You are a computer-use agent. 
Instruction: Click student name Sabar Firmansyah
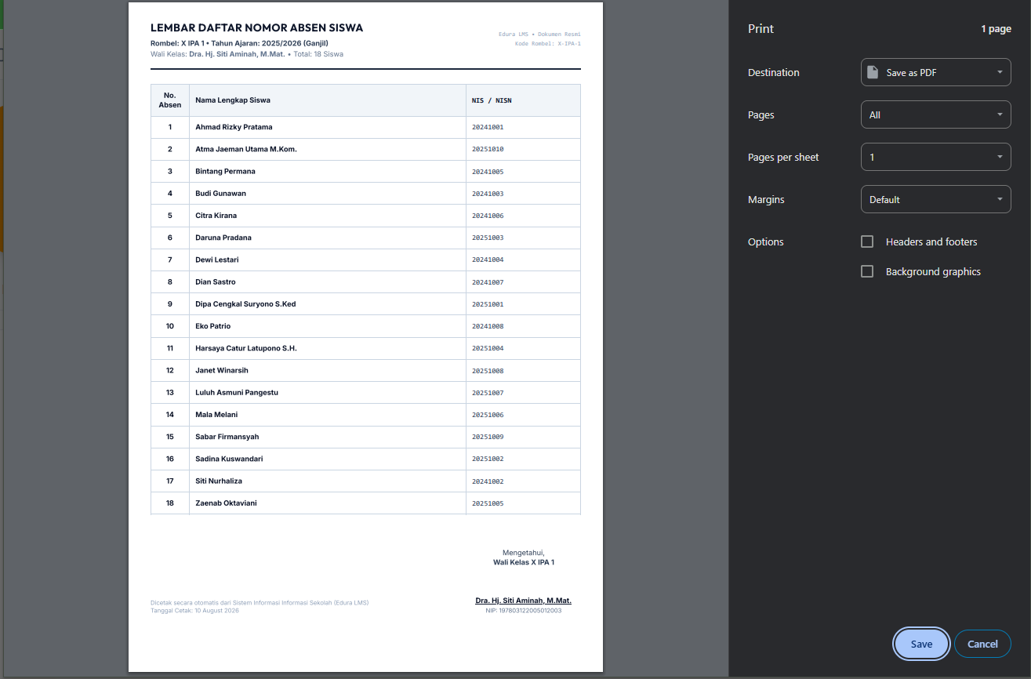[x=227, y=437]
